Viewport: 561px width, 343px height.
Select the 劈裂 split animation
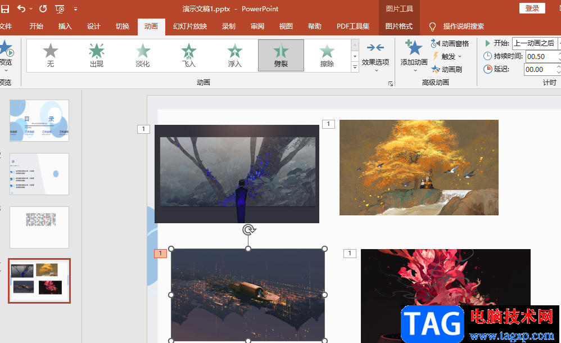281,56
